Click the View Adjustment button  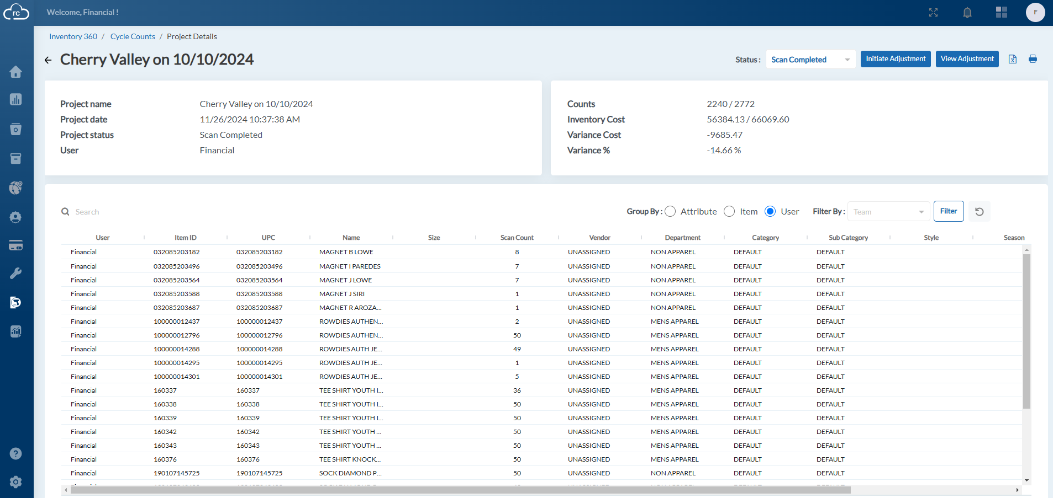(967, 59)
